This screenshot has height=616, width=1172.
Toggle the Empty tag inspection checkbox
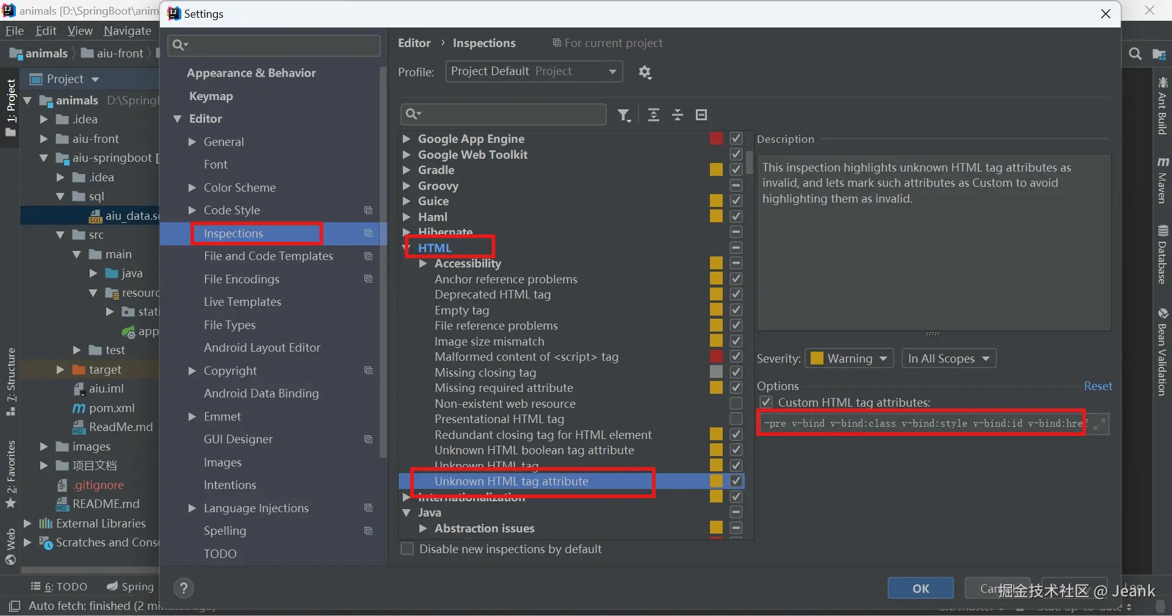[736, 310]
